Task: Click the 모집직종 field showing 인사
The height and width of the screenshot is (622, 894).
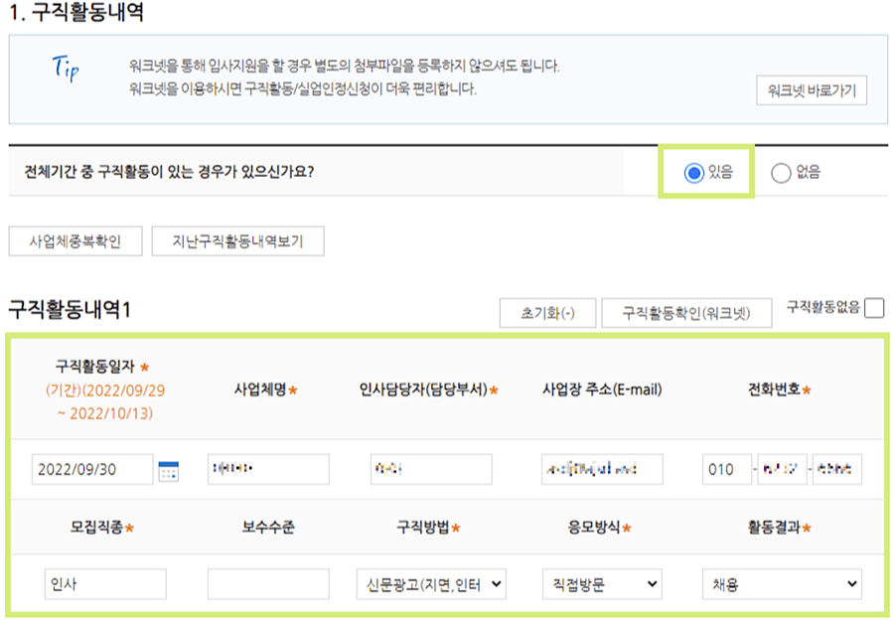Action: tap(105, 584)
